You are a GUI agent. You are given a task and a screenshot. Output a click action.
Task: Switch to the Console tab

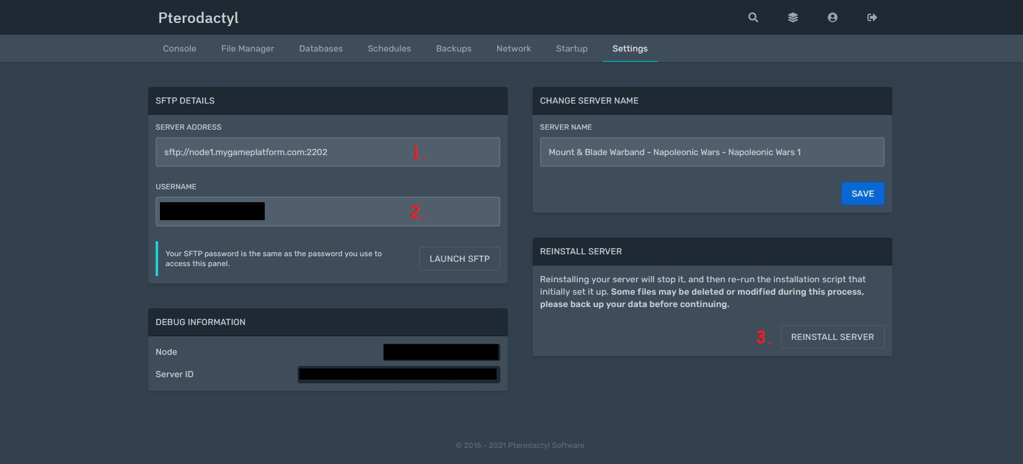click(x=180, y=48)
